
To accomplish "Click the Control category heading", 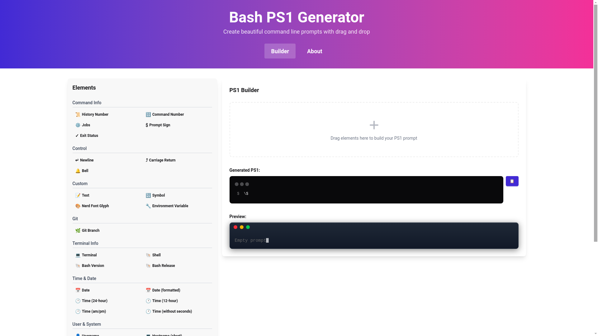I will click(x=79, y=148).
